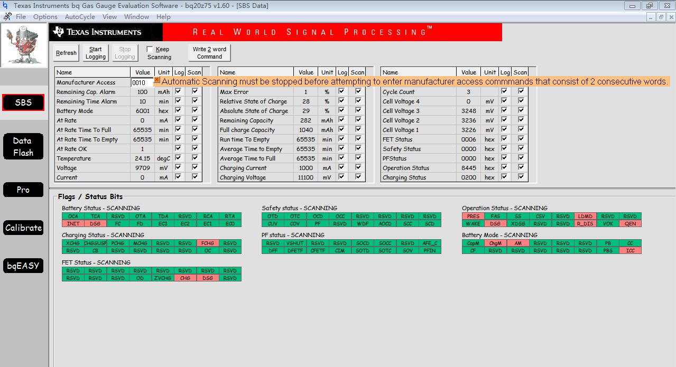Toggle Scan checkbox for Relative State of Charge
The image size is (676, 367).
(x=358, y=101)
